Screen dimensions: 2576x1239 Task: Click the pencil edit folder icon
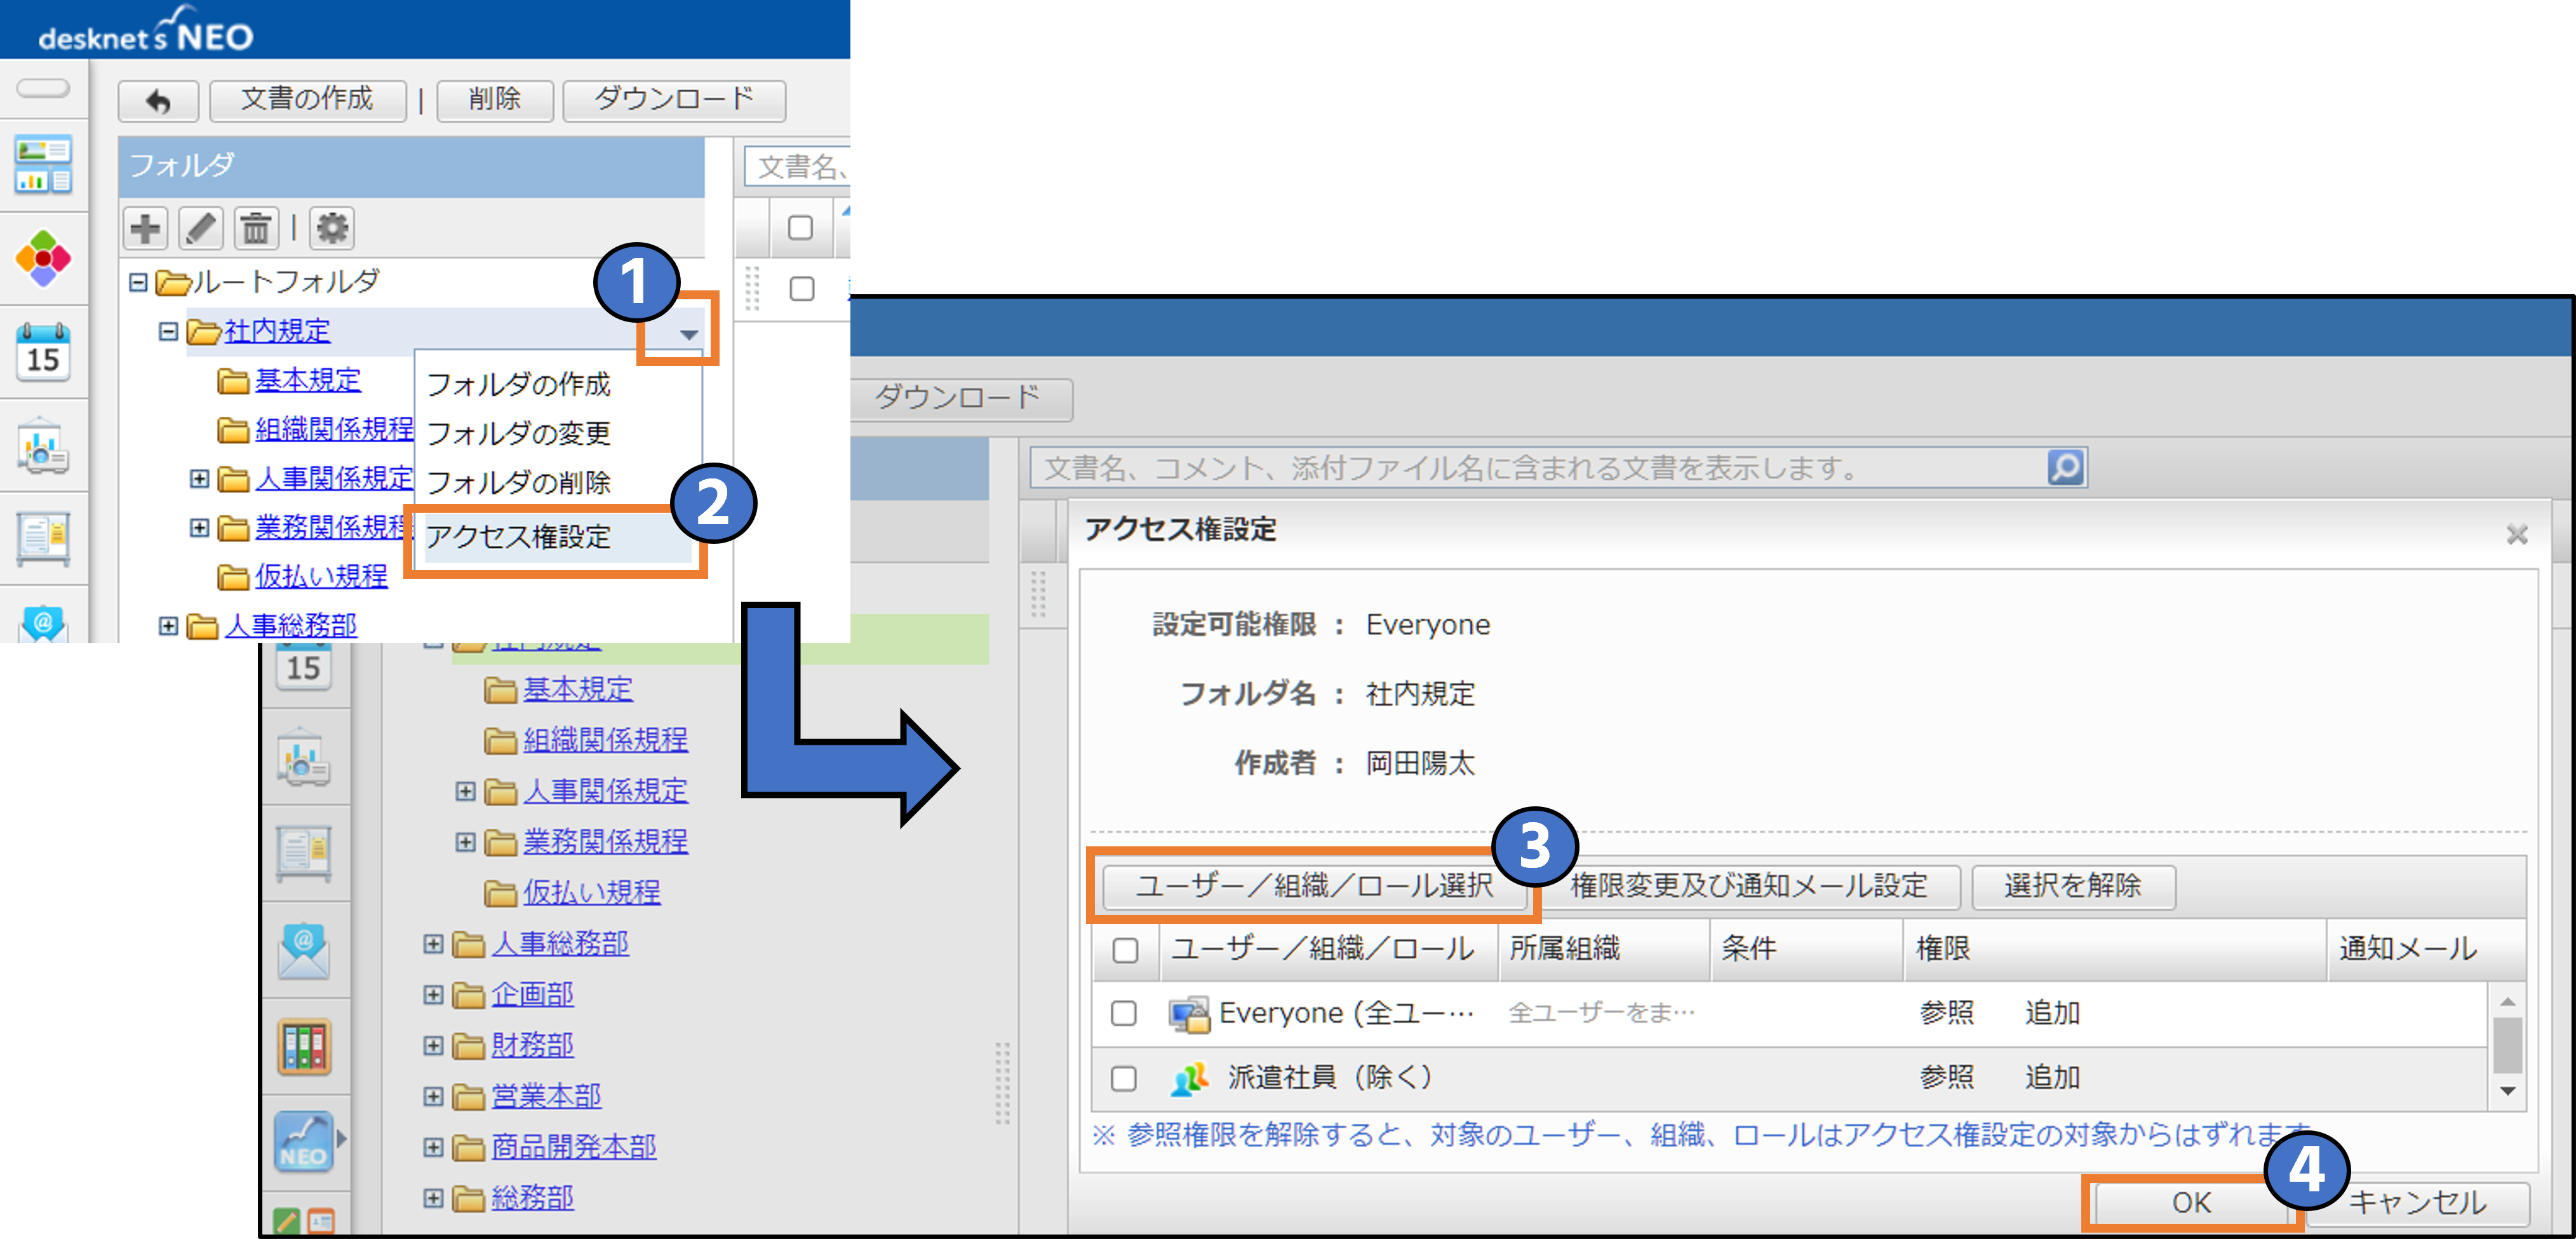(x=200, y=228)
